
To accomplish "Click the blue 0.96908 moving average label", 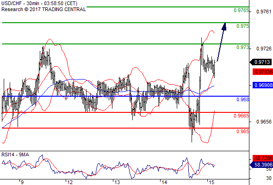I will [263, 85].
